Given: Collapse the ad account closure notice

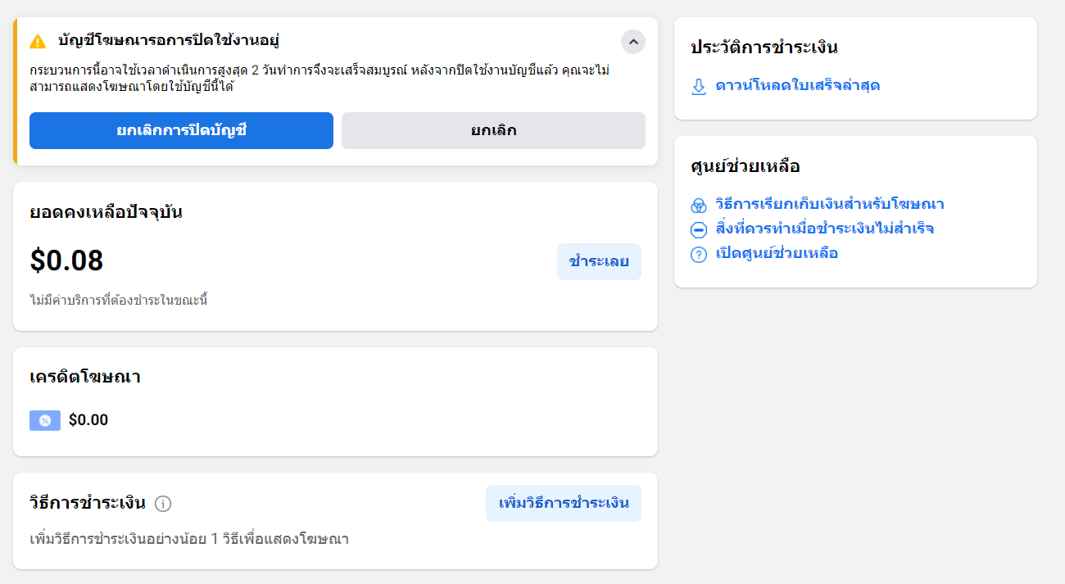Looking at the screenshot, I should [x=632, y=42].
